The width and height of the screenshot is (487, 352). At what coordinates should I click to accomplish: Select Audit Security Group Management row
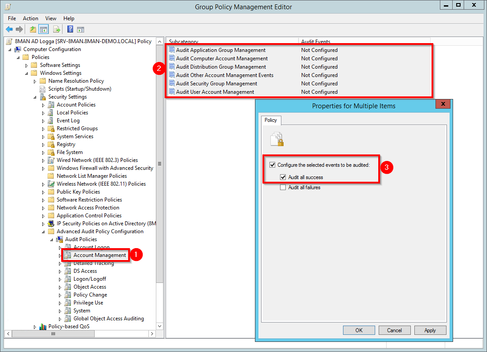[216, 84]
